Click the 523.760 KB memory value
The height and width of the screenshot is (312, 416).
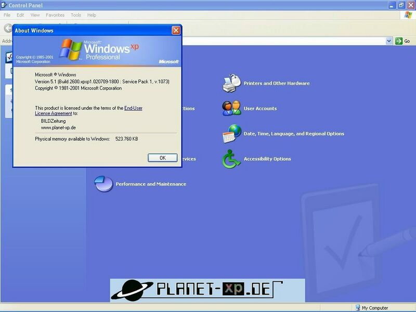coord(126,139)
